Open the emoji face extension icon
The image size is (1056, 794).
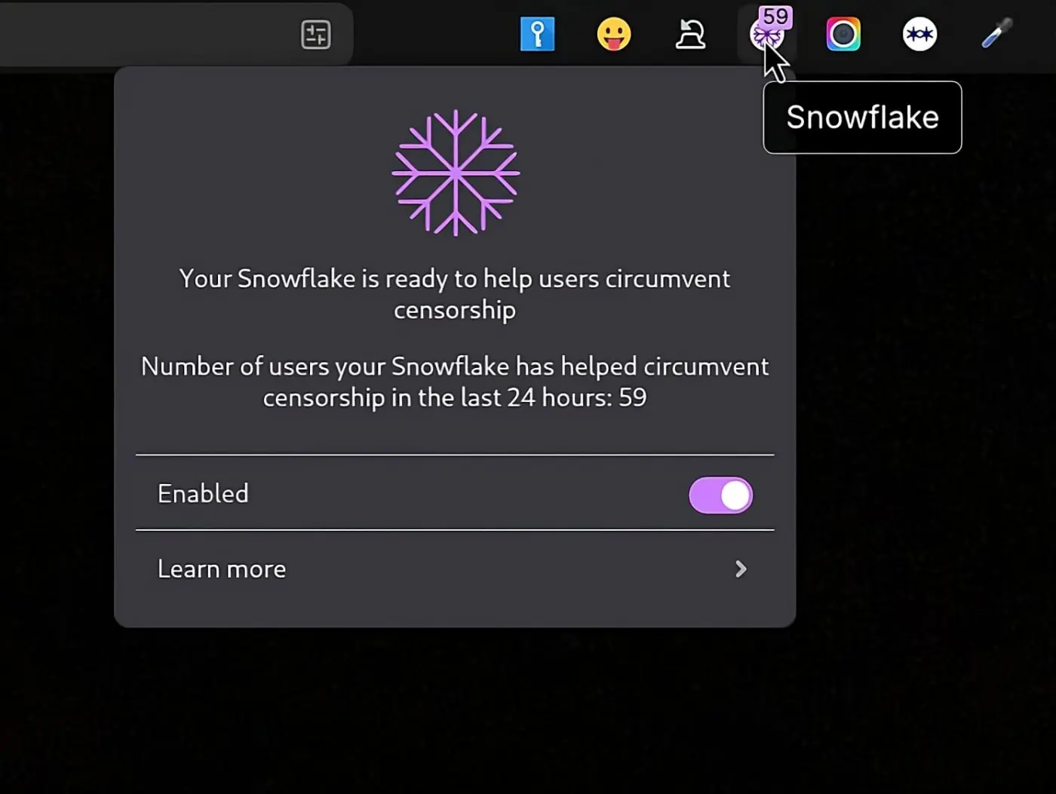coord(614,34)
